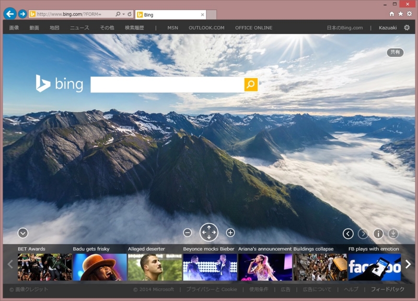
Task: Open 広告について footer link
Action: (317, 290)
